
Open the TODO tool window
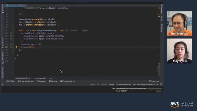point(10,81)
